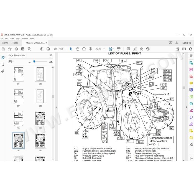Open the Help question mark icon
The height and width of the screenshot is (194, 194).
[x=170, y=43]
